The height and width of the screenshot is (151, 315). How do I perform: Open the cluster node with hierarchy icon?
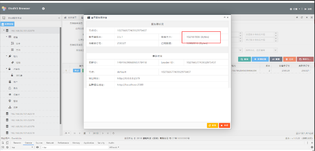[x=16, y=107]
